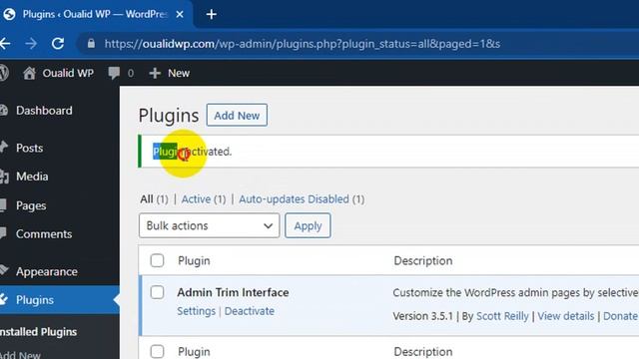Open the WordPress logo menu
The image size is (639, 359).
pyautogui.click(x=4, y=73)
